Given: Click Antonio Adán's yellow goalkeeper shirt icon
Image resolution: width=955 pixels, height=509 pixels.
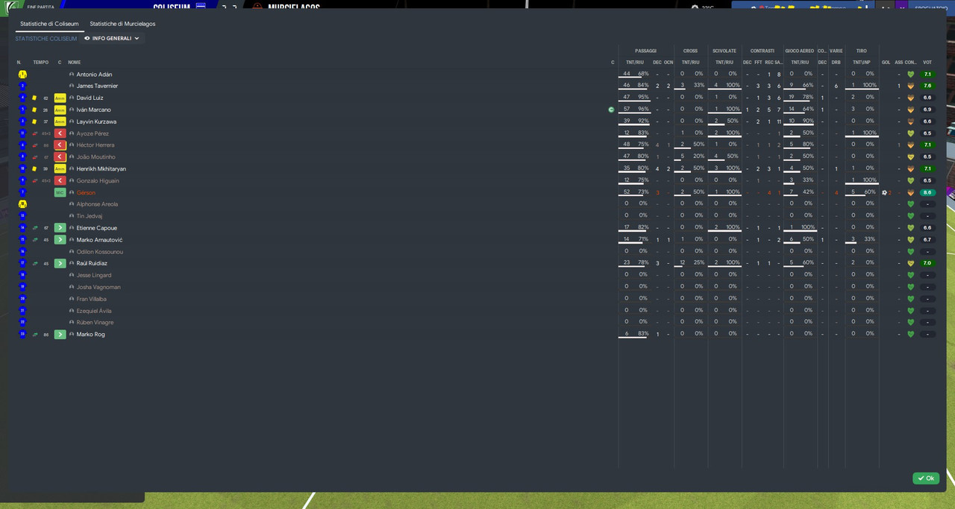Looking at the screenshot, I should 22,75.
